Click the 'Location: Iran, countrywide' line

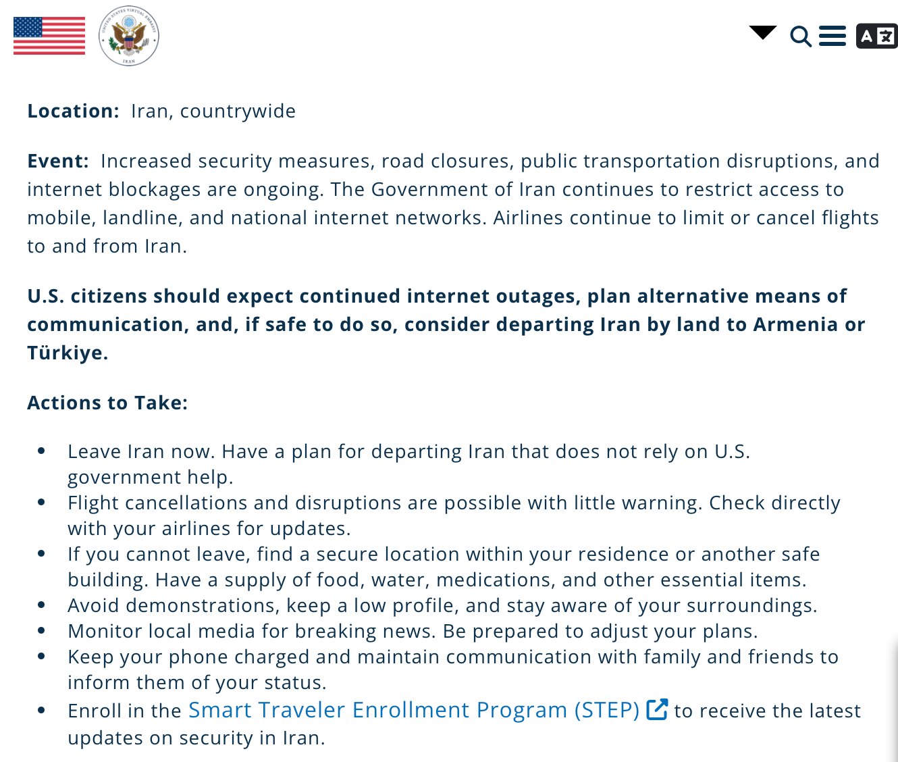161,110
